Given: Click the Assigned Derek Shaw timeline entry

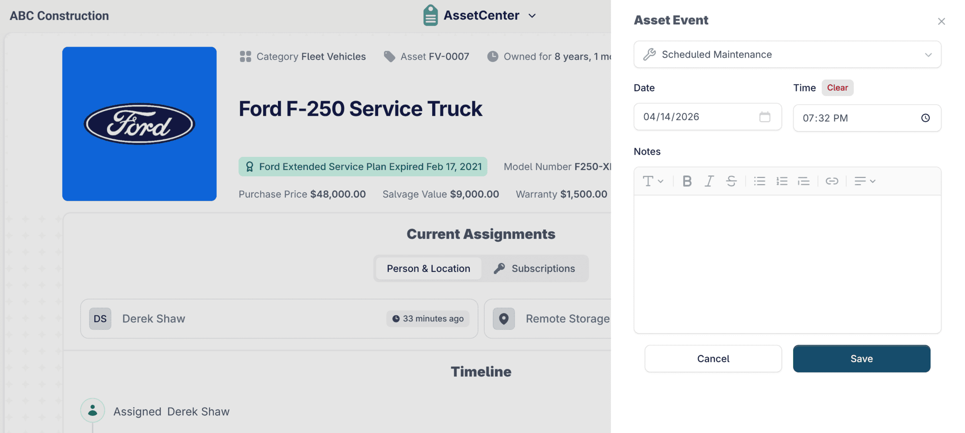Looking at the screenshot, I should (x=171, y=412).
